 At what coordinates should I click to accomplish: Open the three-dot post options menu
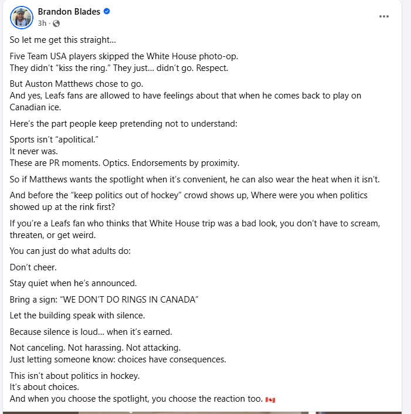384,16
